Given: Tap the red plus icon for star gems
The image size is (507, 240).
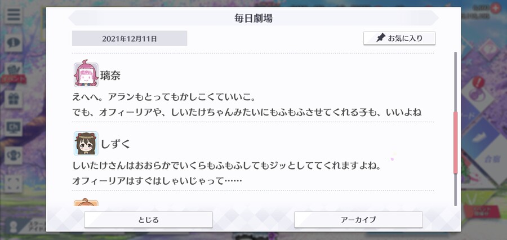Looking at the screenshot, I should pos(495,8).
